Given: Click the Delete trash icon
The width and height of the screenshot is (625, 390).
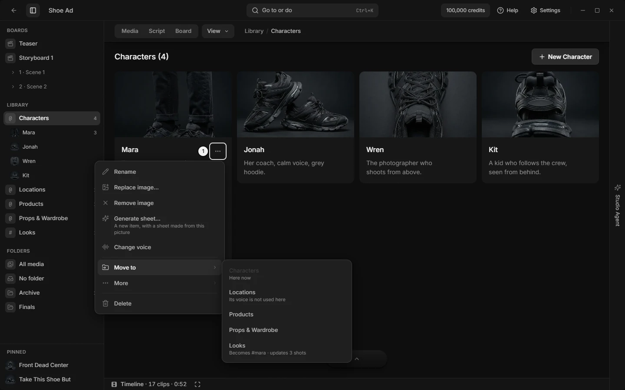Looking at the screenshot, I should click(x=105, y=303).
